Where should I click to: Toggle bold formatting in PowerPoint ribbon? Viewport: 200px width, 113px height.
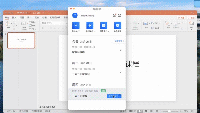click(x=43, y=28)
